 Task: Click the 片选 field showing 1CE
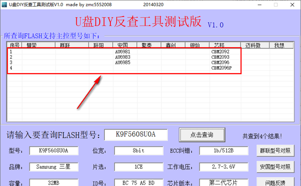[139, 167]
